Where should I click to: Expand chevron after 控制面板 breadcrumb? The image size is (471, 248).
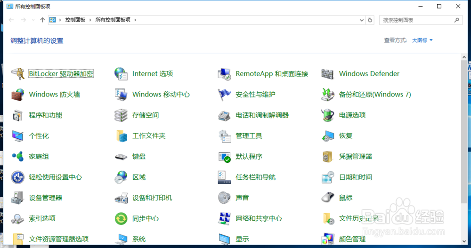coord(90,20)
